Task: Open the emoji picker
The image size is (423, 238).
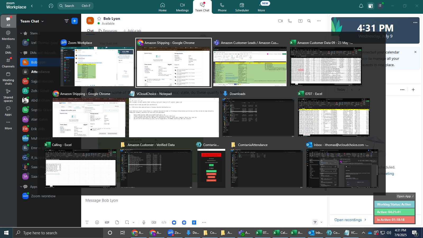Action: [x=97, y=222]
